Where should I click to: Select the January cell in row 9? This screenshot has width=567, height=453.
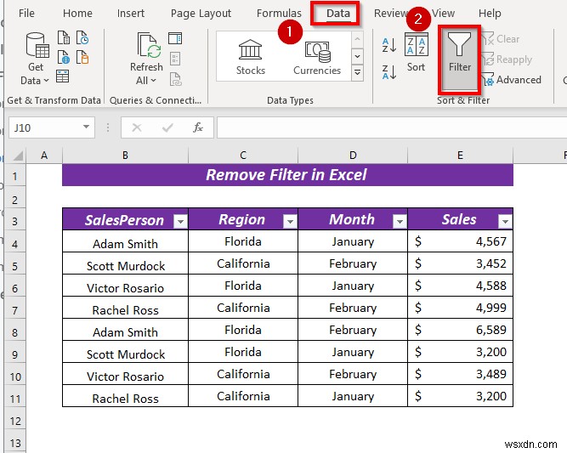pyautogui.click(x=353, y=351)
